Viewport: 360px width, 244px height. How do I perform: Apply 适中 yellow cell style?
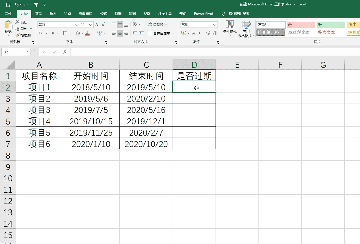[353, 25]
